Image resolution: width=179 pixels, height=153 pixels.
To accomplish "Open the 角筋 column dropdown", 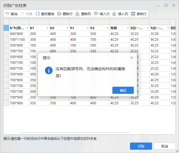I will (128, 28).
